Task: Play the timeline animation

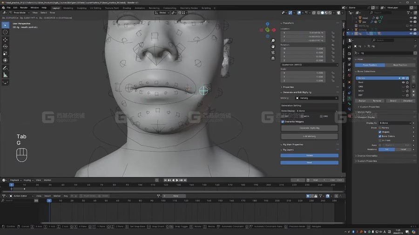Action: [177, 180]
